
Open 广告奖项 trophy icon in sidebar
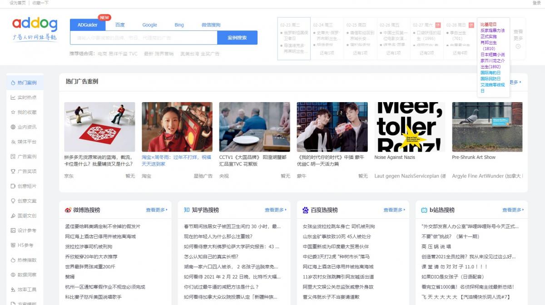pyautogui.click(x=13, y=172)
